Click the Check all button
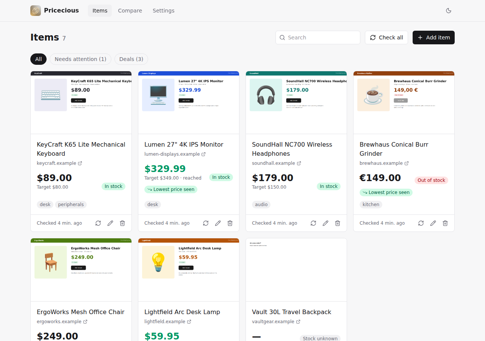The height and width of the screenshot is (341, 485). (386, 38)
